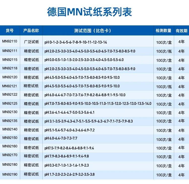Select range pH 6.0-6.4-6.7-7.0 of MN92122
This screenshot has height=184, width=189.
[x=85, y=95]
